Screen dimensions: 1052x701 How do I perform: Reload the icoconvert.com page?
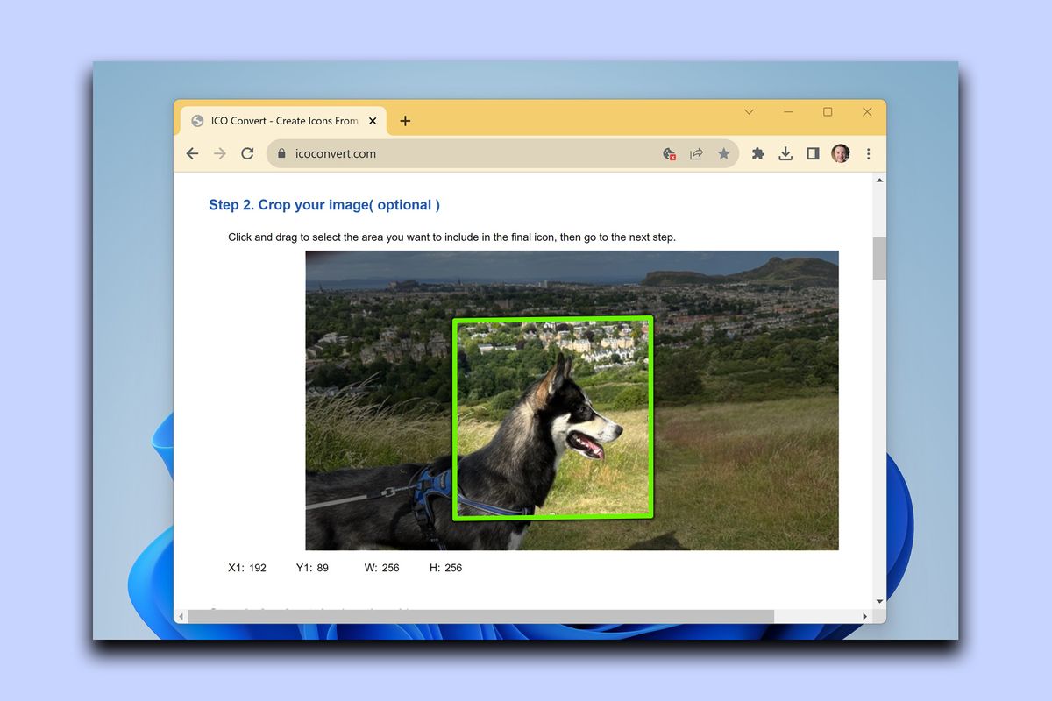247,153
